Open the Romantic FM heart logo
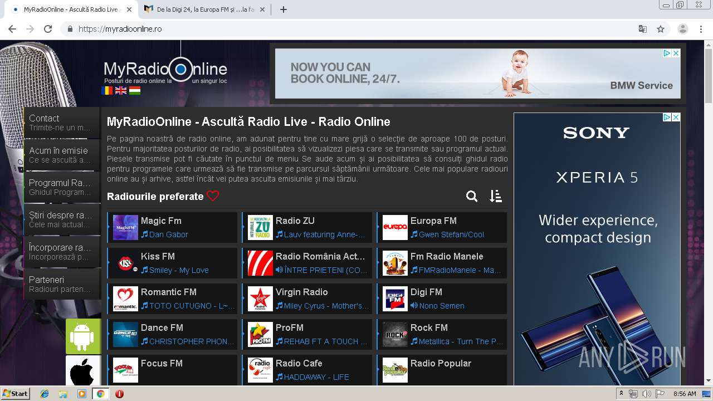The image size is (713, 401). click(x=125, y=299)
